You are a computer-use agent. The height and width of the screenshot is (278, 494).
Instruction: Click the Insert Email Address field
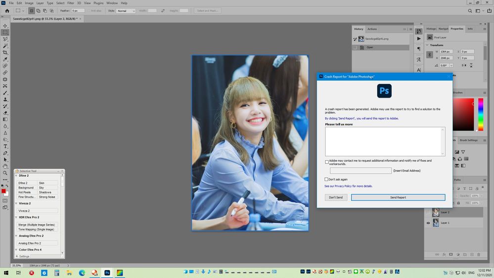pos(360,171)
